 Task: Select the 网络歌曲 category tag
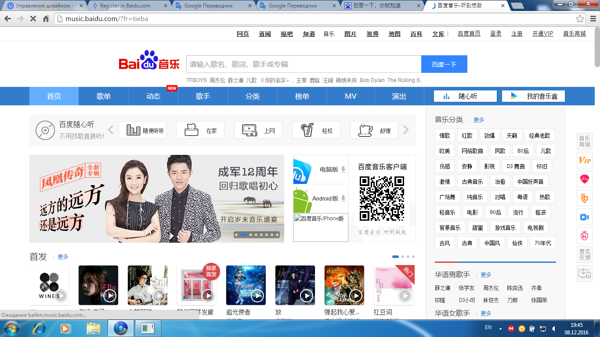[x=472, y=151]
